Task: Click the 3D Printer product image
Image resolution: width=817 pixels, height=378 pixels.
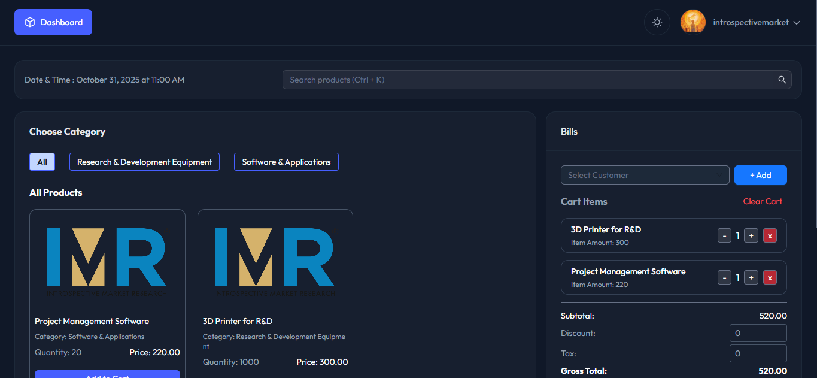Action: click(275, 262)
